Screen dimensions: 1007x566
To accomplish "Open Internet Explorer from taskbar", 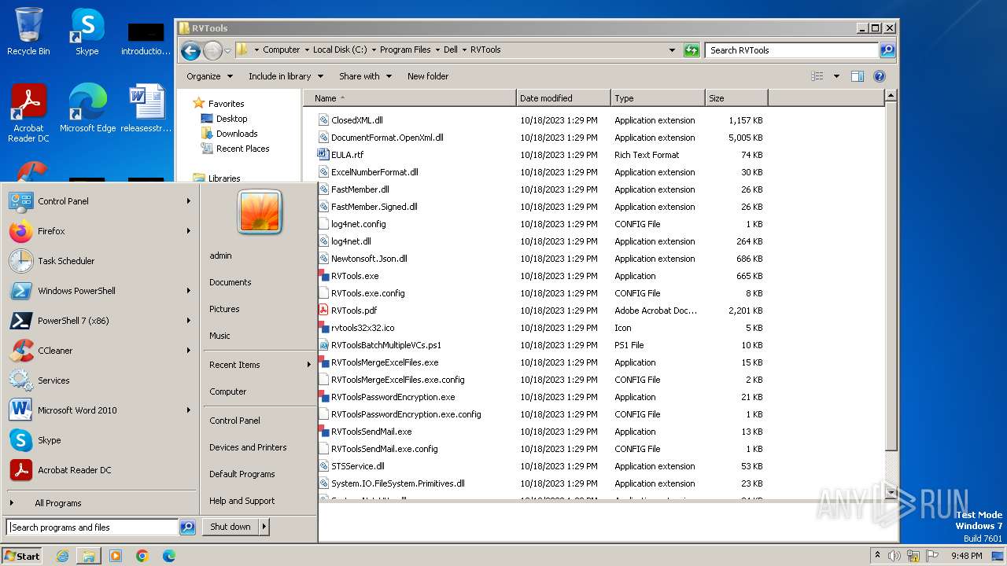I will (x=62, y=556).
